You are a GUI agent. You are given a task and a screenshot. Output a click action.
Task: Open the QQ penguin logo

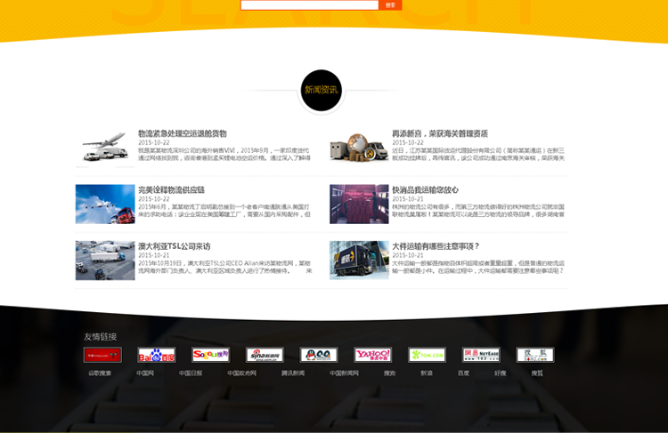click(x=319, y=355)
